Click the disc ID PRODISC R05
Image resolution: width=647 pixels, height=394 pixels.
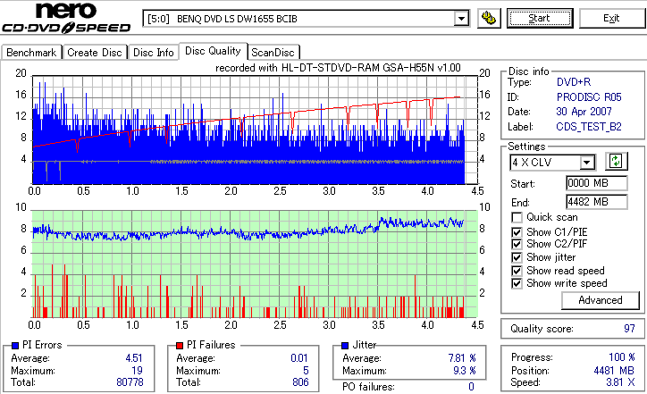(589, 97)
